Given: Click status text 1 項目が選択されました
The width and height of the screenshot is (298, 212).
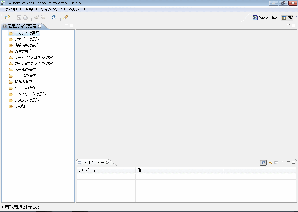Looking at the screenshot, I should (x=21, y=207).
